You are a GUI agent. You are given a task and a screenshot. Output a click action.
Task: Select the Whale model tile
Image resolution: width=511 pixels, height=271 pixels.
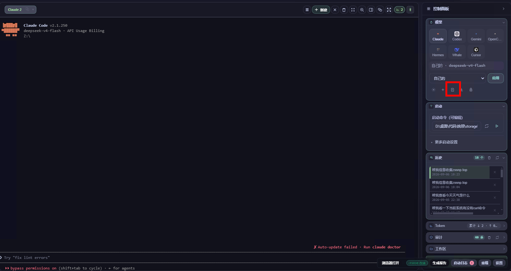coord(457,52)
